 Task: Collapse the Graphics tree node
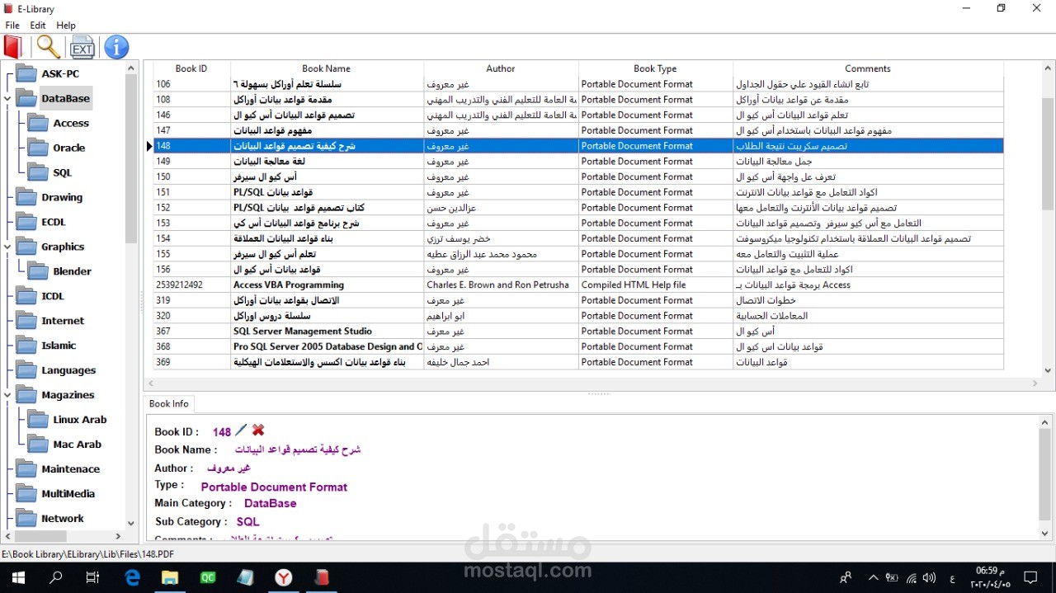(x=7, y=247)
